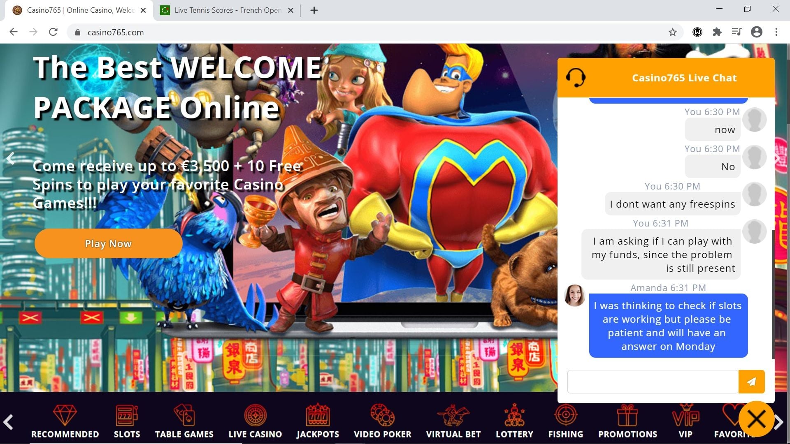Open the Promotions category
This screenshot has width=790, height=444.
tap(627, 421)
